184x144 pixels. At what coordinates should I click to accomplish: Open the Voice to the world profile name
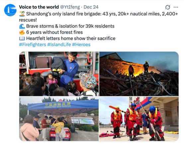[x=39, y=7]
